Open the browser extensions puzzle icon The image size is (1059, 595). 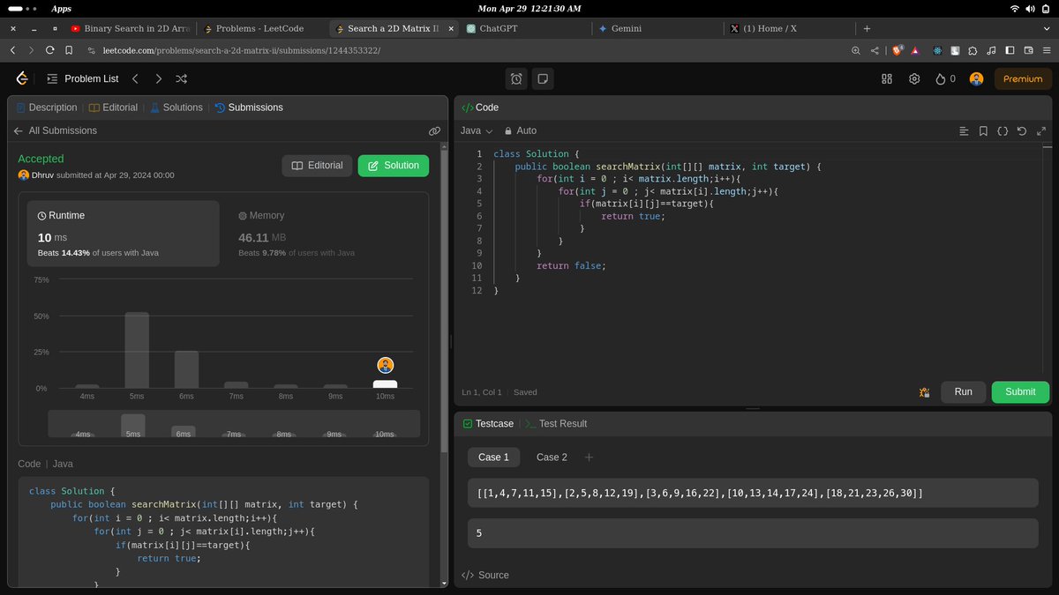(x=973, y=51)
